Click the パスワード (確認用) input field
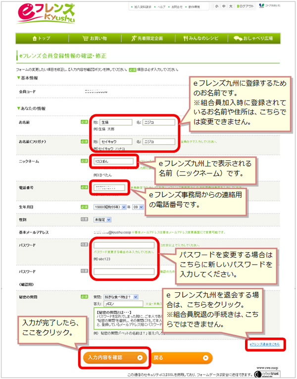 [124, 271]
